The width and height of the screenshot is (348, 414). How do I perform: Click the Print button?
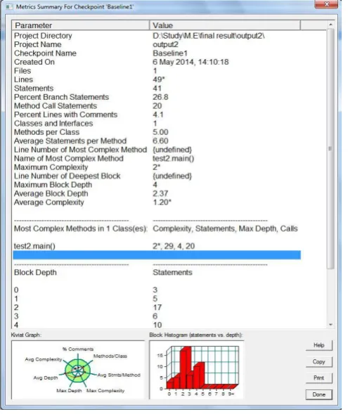coord(318,378)
